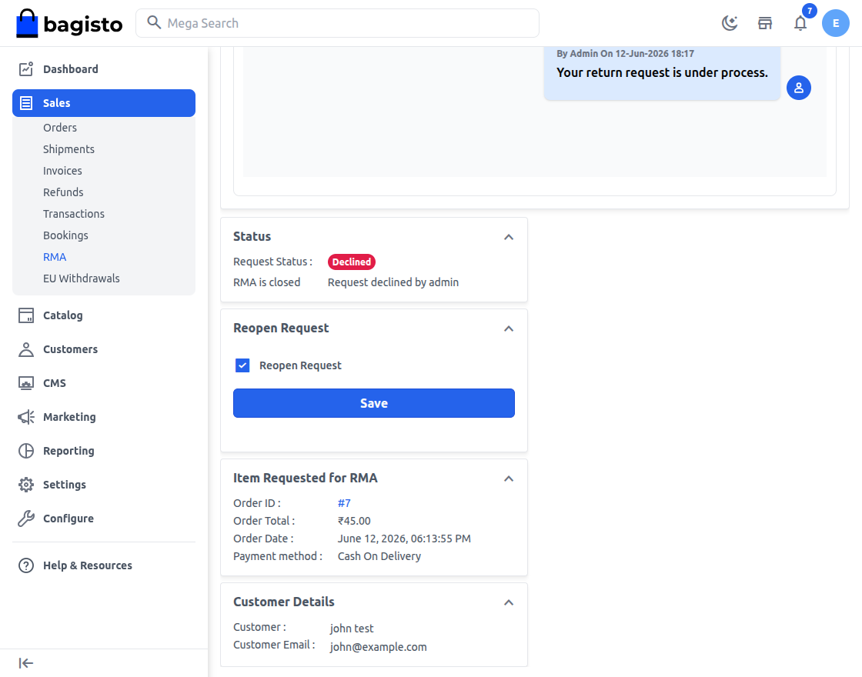Open the Customers menu label

(70, 349)
